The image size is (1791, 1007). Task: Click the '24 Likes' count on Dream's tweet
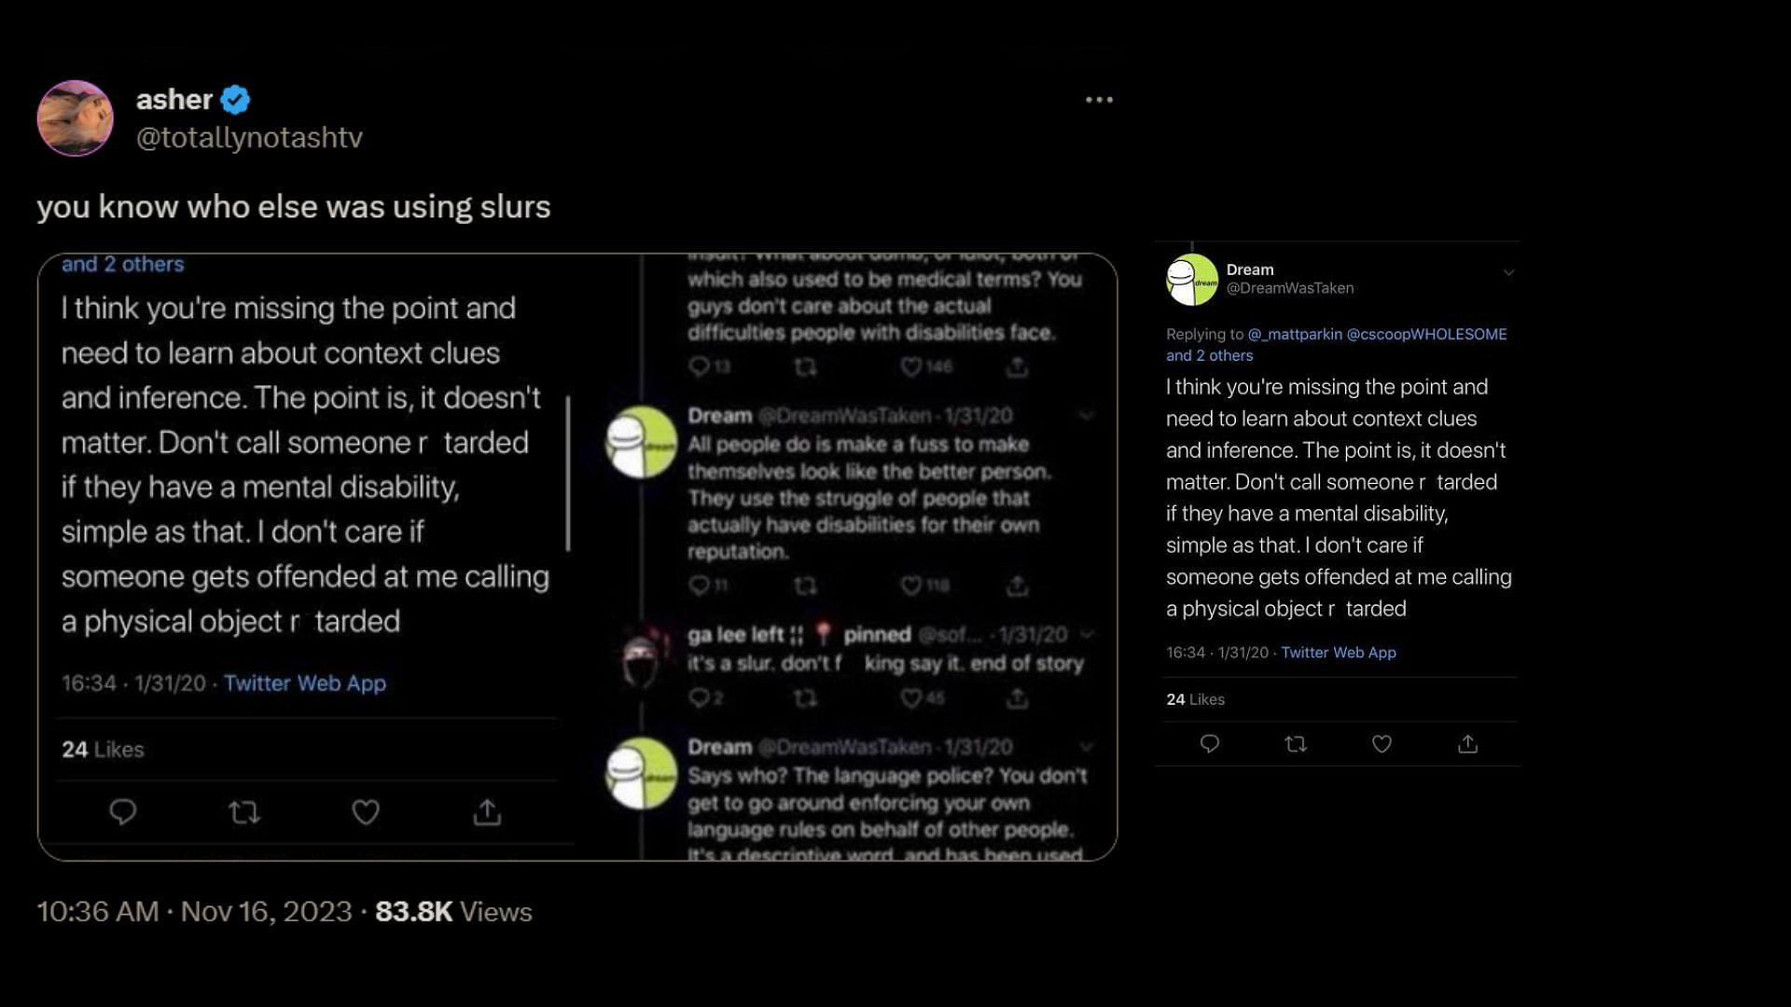point(1194,698)
